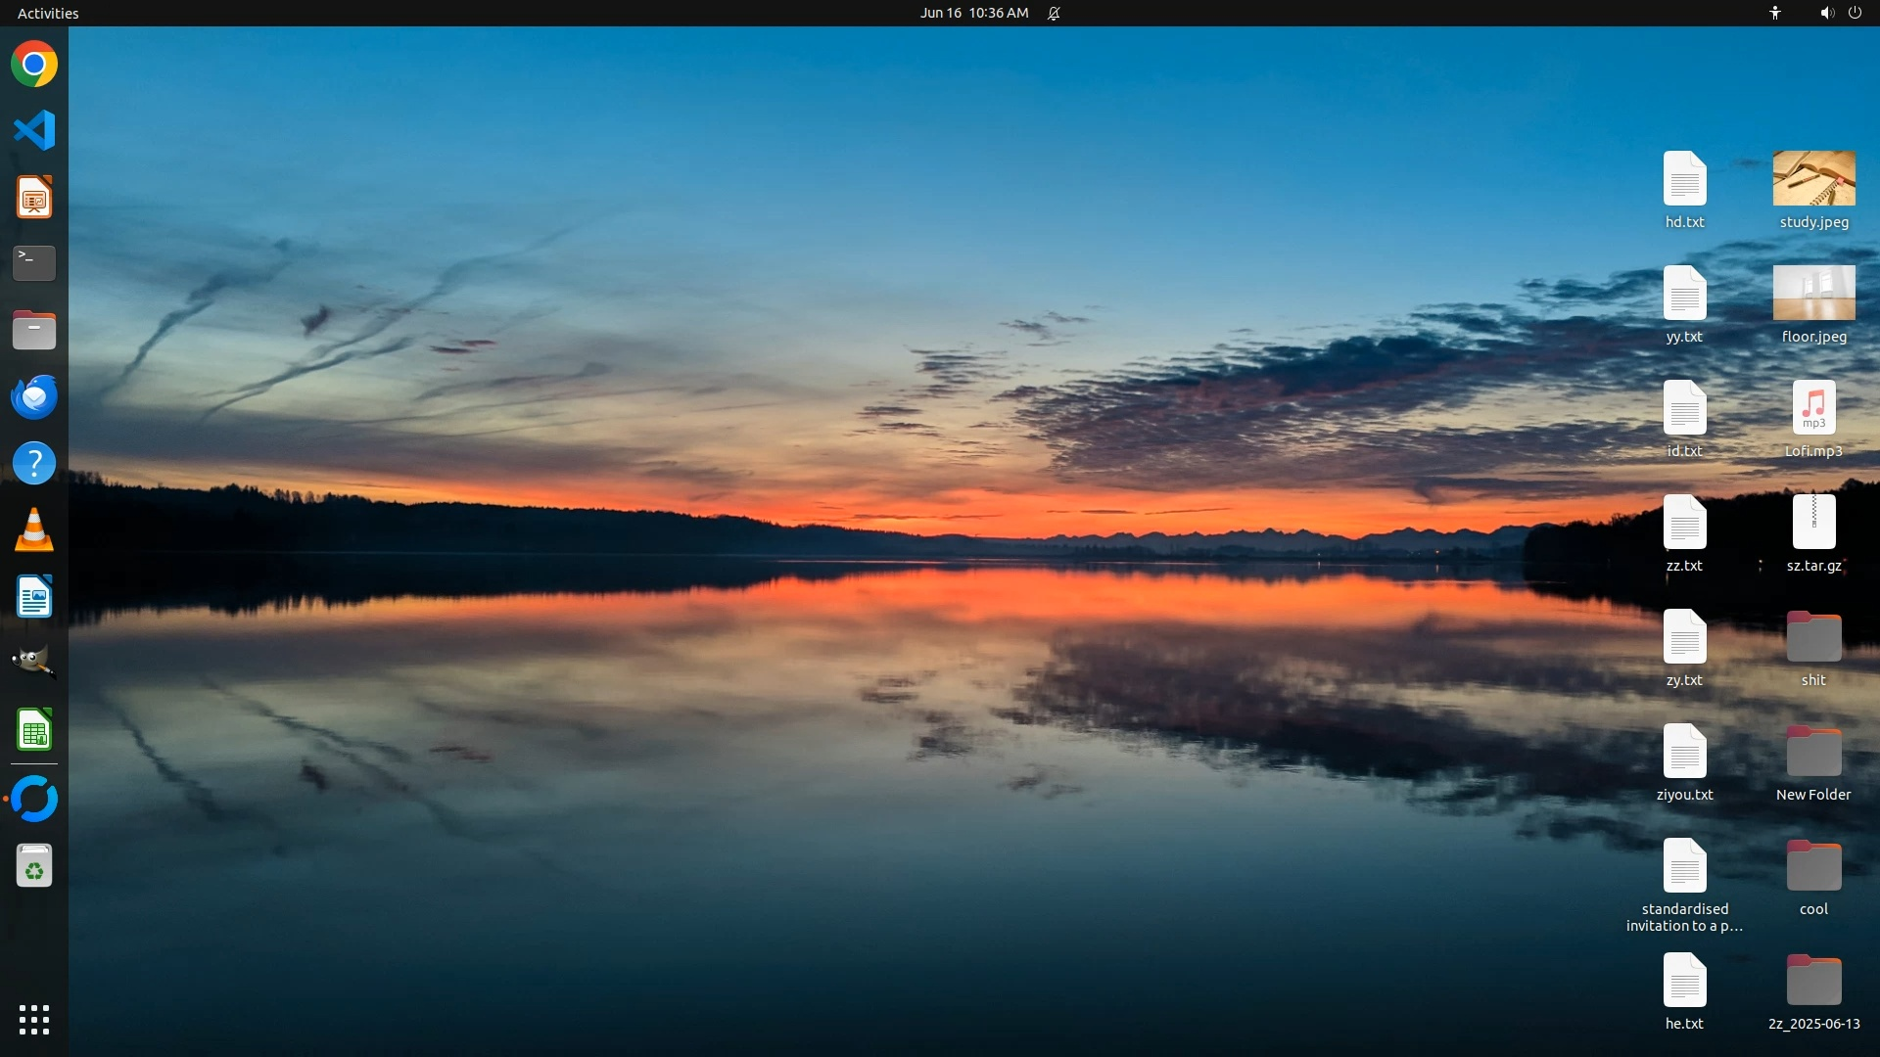The image size is (1880, 1057).
Task: Launch GIMP image editor from the dock
Action: [34, 663]
